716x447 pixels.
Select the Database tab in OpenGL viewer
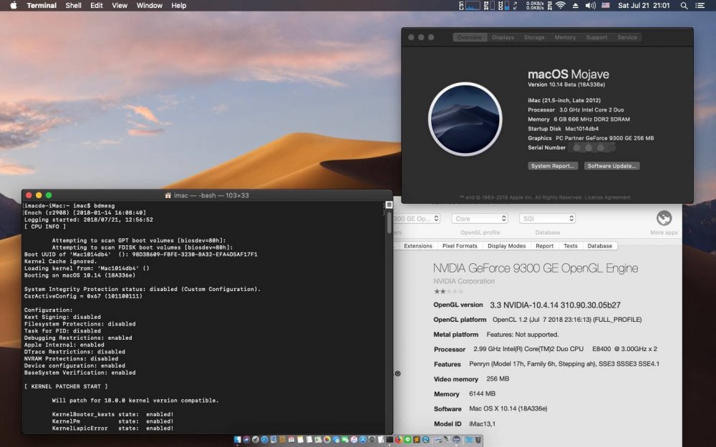(599, 246)
